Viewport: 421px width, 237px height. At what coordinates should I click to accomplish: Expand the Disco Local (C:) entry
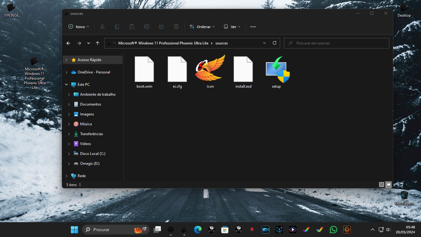(x=68, y=153)
